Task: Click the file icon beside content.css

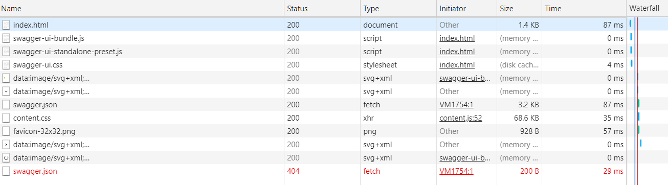Action: [6, 118]
